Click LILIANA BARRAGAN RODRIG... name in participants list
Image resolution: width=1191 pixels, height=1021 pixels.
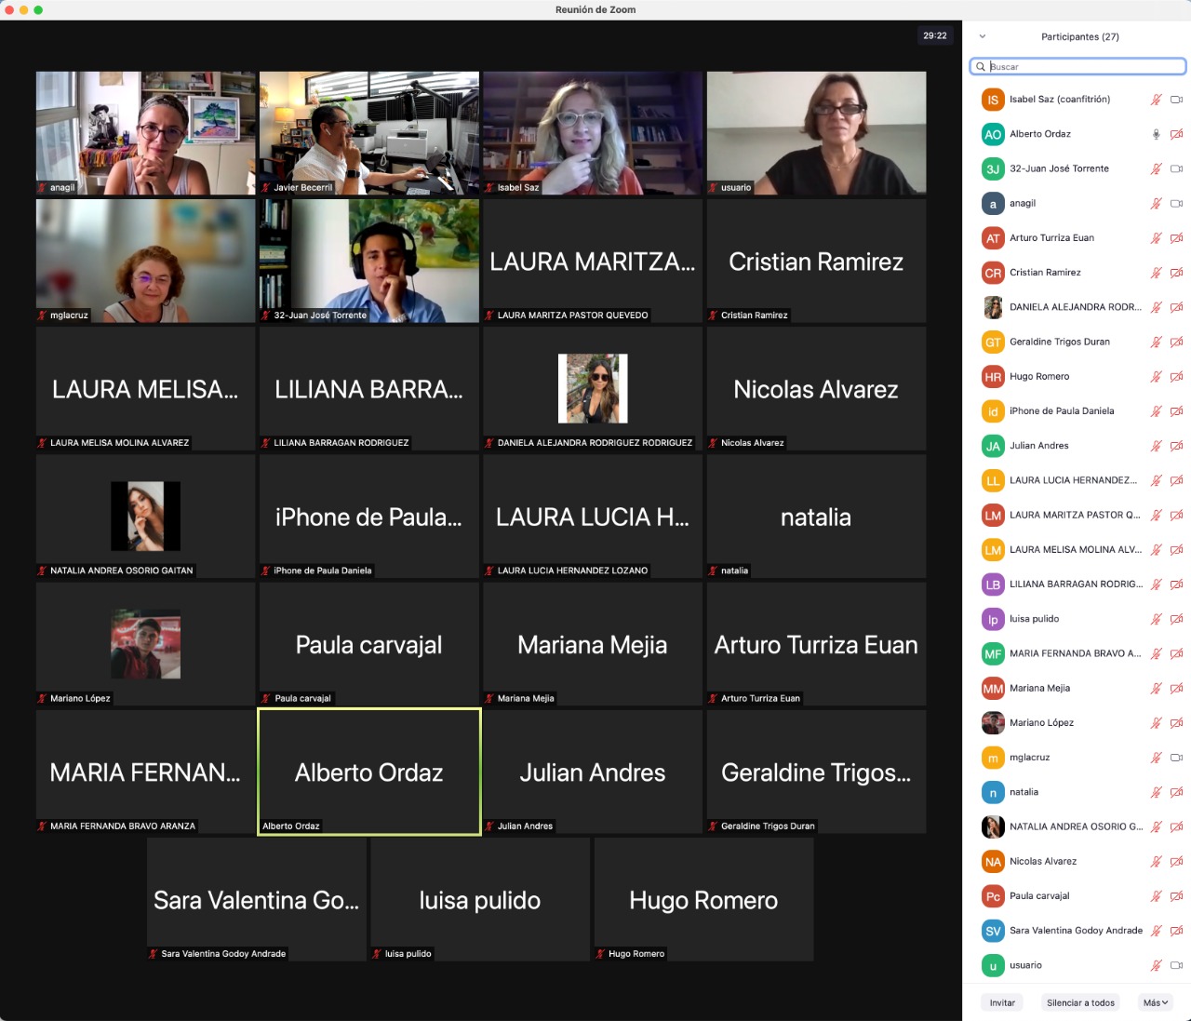pyautogui.click(x=1076, y=584)
